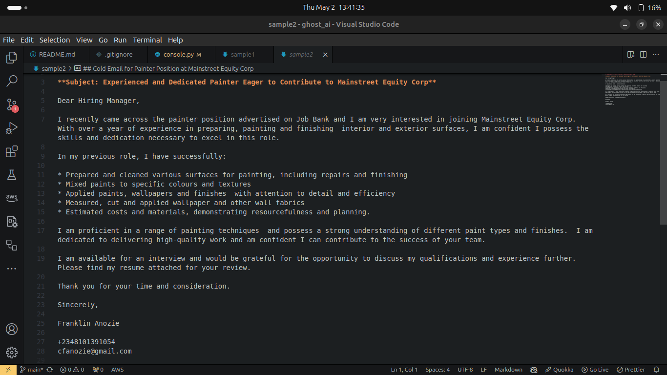Screen dimensions: 667x375
Task: Click the minimap code overview
Action: [x=632, y=89]
